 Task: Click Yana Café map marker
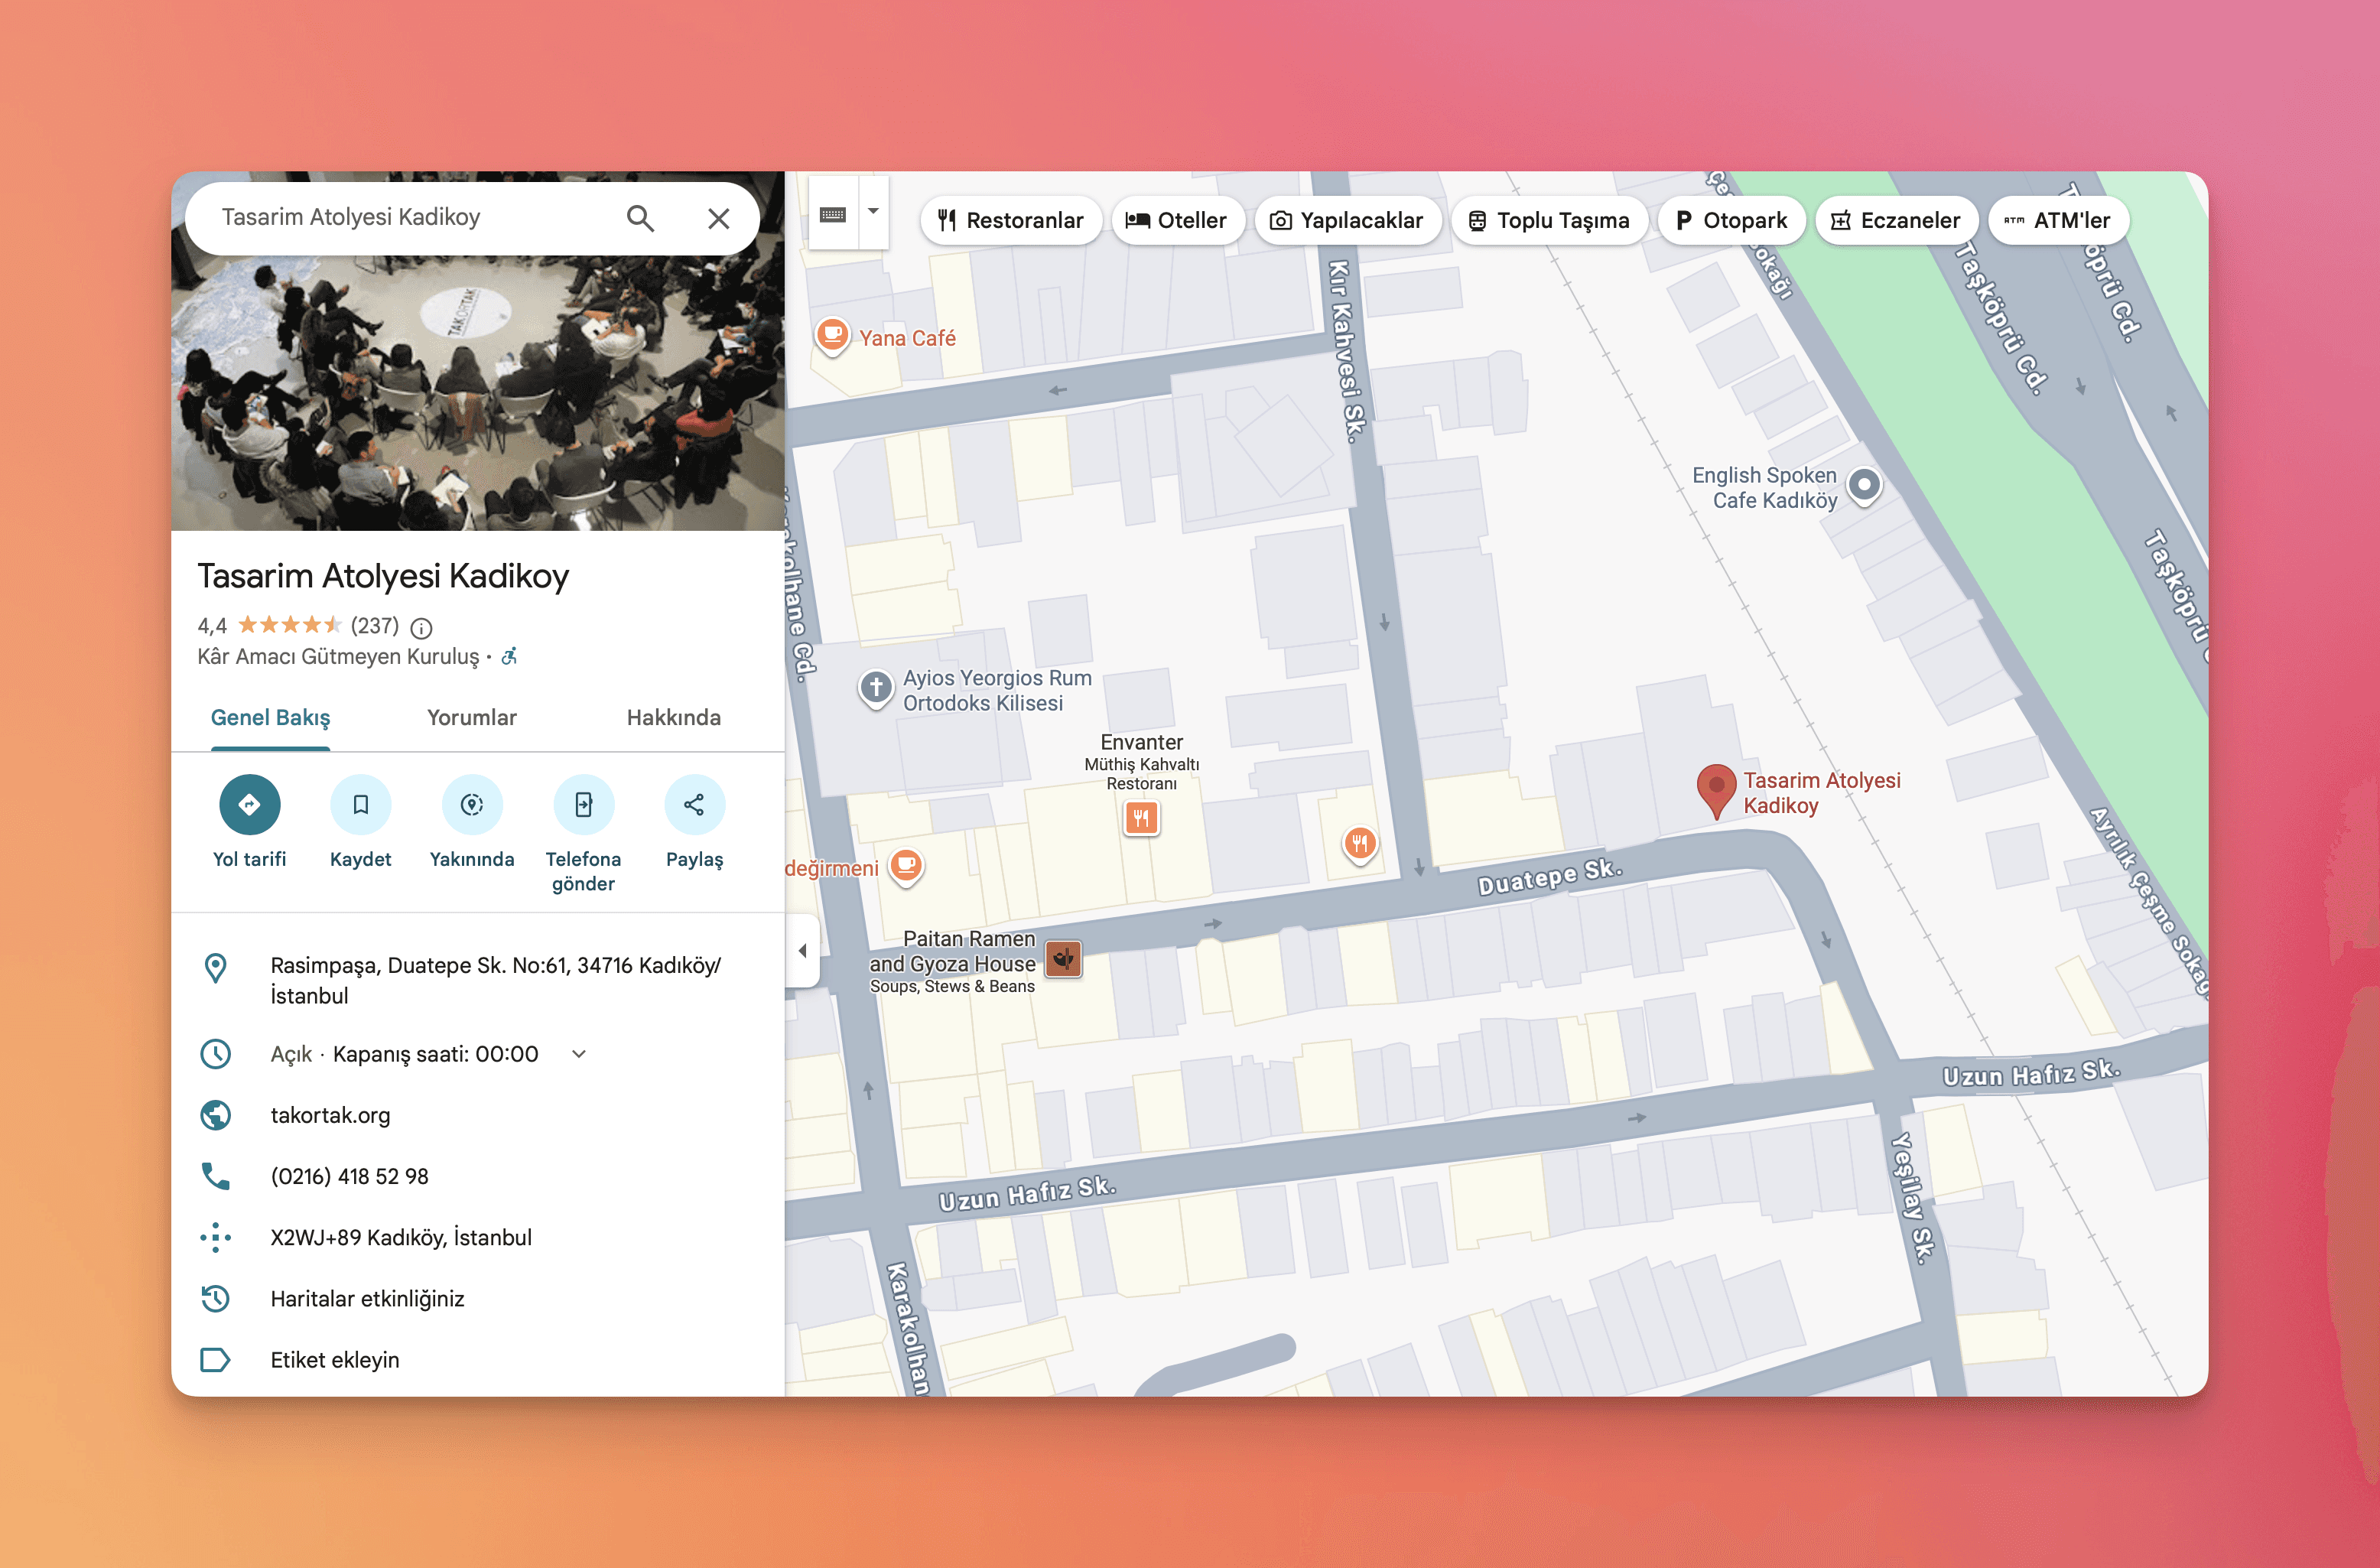pyautogui.click(x=832, y=335)
